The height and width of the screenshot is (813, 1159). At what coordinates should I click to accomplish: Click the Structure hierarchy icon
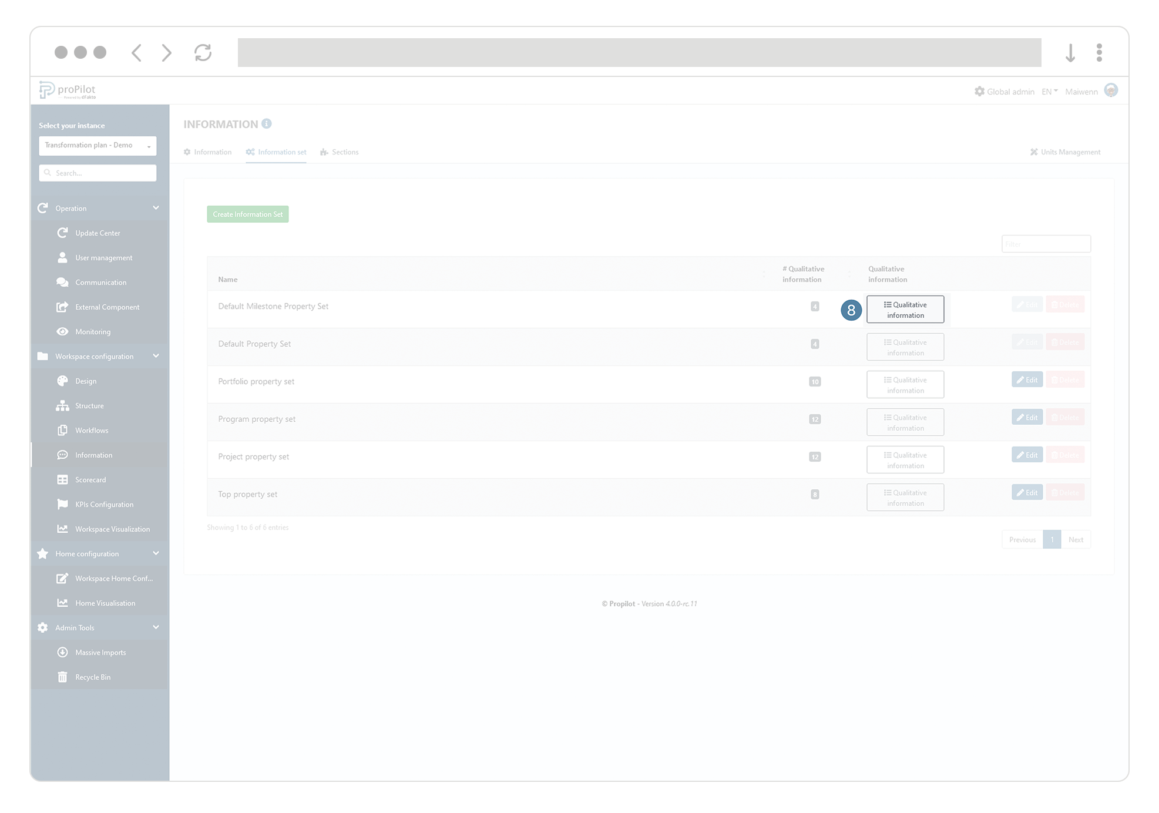tap(62, 406)
